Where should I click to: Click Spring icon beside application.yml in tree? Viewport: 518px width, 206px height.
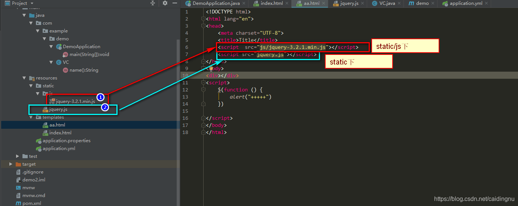tap(39, 149)
